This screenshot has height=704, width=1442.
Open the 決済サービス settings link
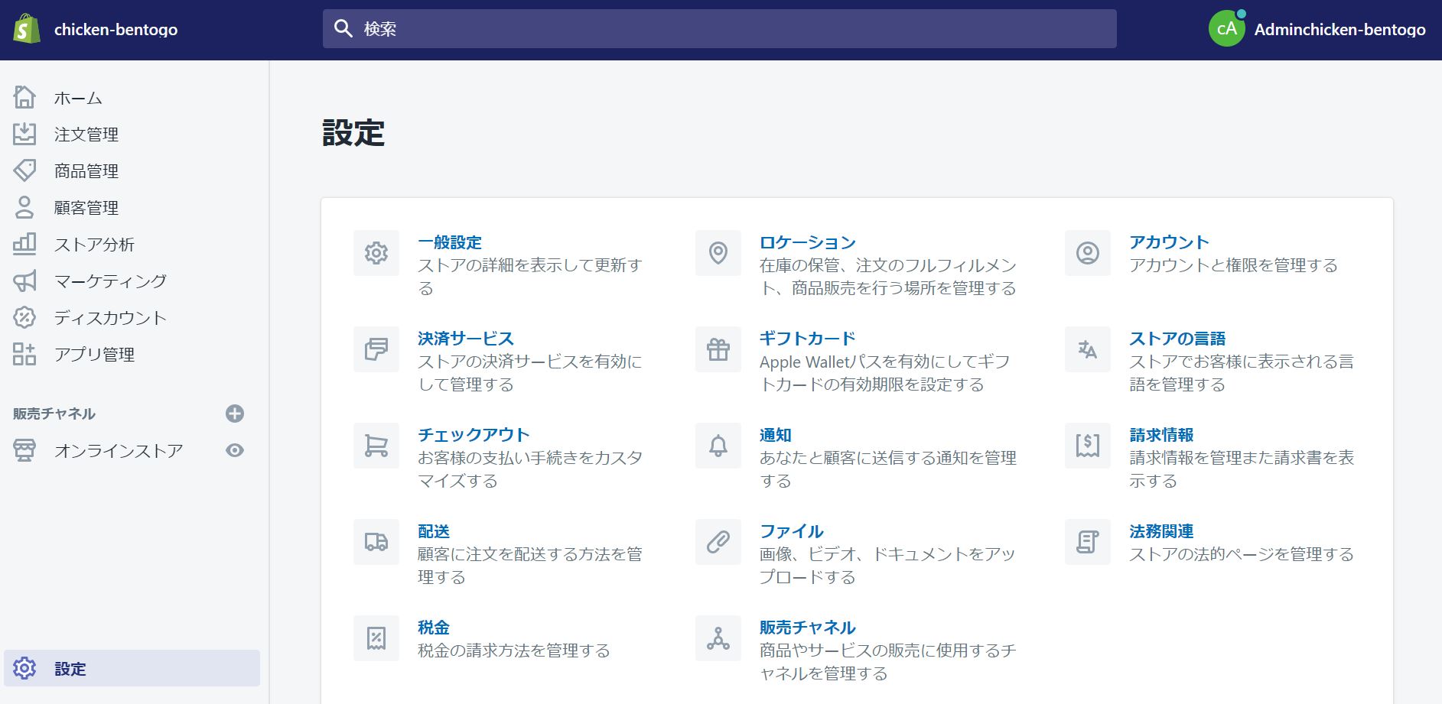(465, 339)
